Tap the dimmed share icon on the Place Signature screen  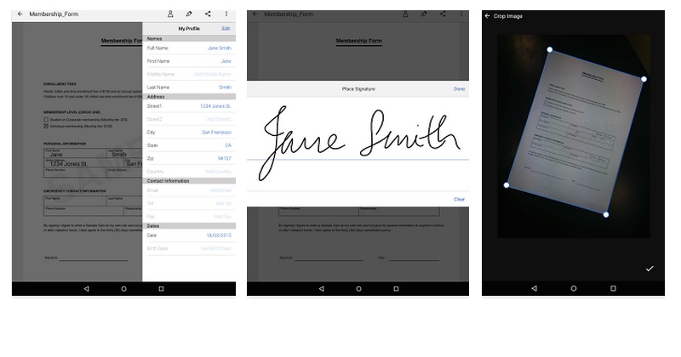(x=443, y=14)
